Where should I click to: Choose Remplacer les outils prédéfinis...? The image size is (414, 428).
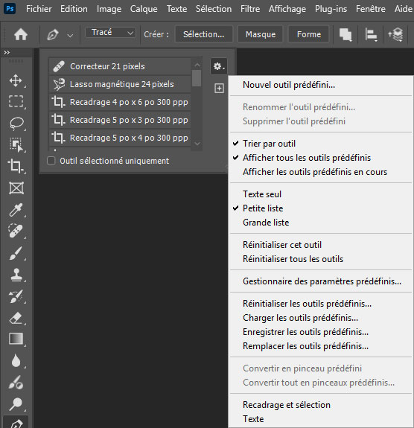[305, 346]
